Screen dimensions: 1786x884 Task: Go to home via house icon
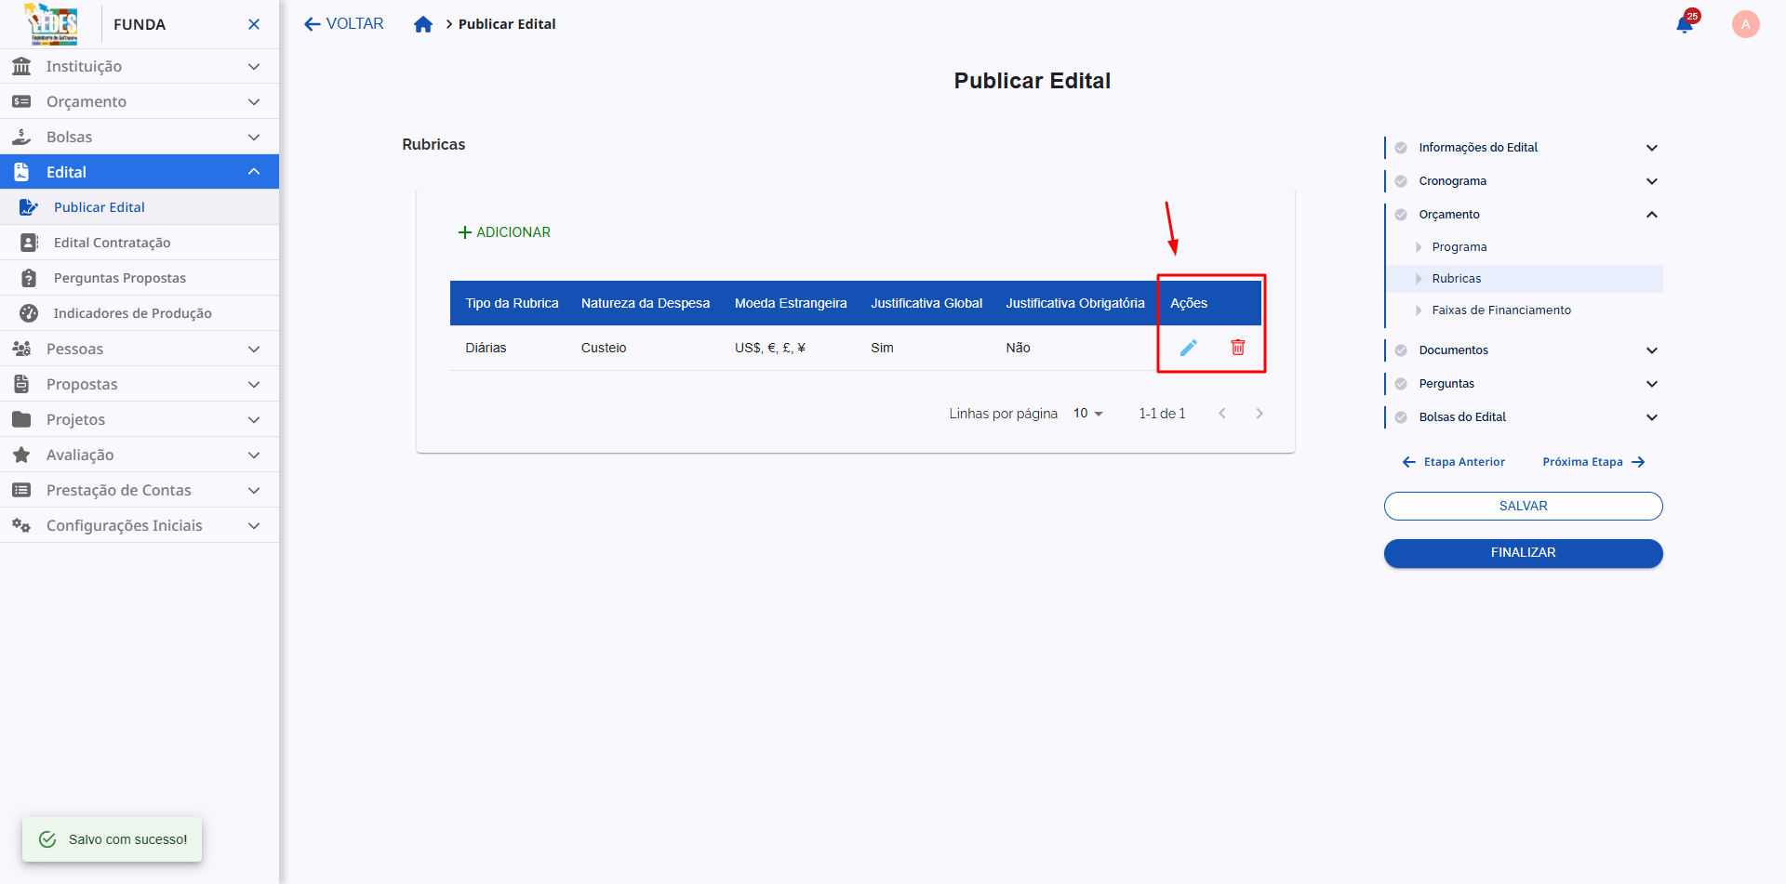coord(423,24)
